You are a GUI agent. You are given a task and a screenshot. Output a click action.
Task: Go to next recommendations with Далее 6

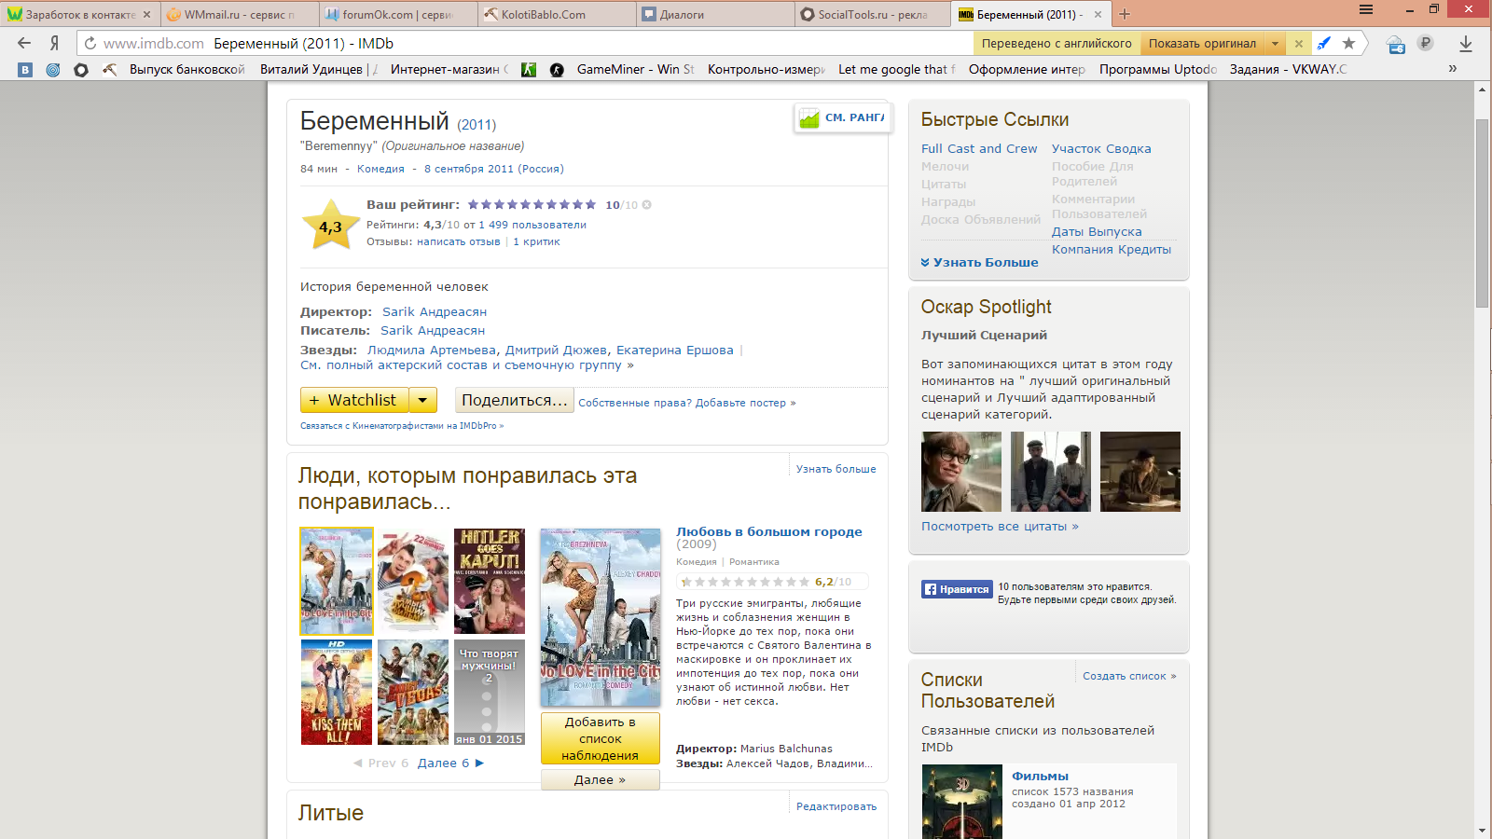(x=450, y=763)
